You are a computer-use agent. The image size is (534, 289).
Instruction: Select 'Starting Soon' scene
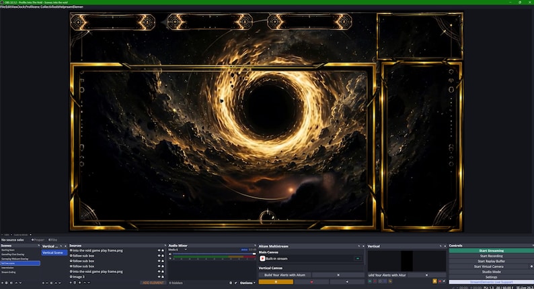click(x=8, y=250)
